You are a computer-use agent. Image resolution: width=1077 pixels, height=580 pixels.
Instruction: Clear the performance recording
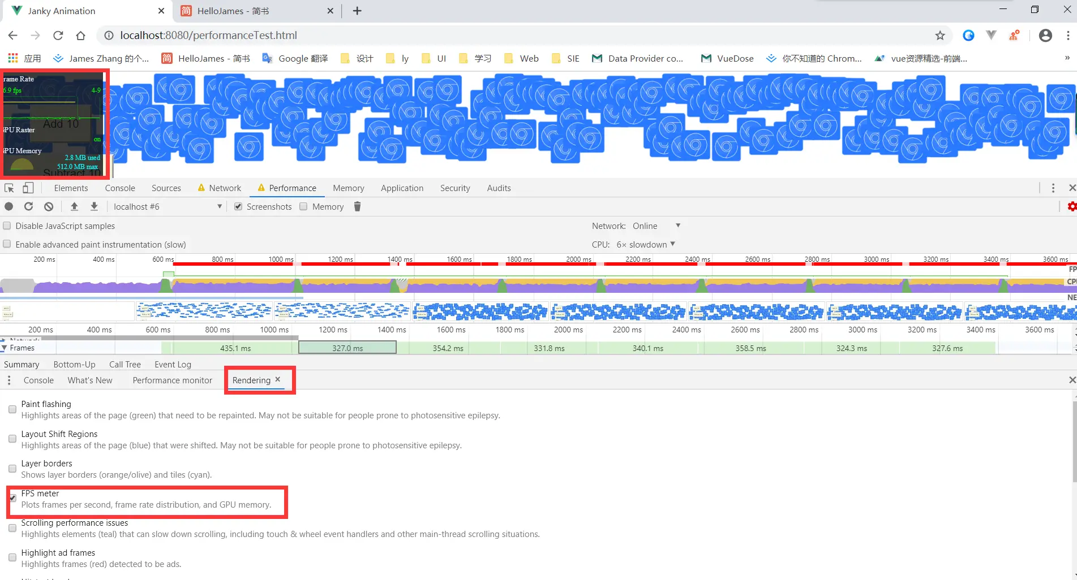coord(49,207)
